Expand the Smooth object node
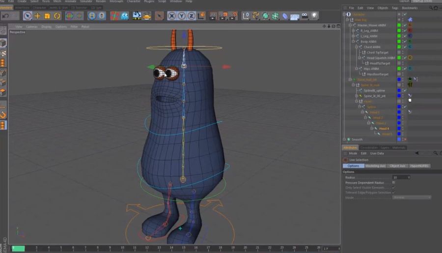Image resolution: width=442 pixels, height=253 pixels. pyautogui.click(x=344, y=140)
